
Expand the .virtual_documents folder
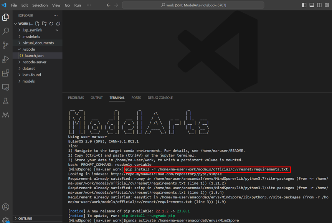[20, 43]
